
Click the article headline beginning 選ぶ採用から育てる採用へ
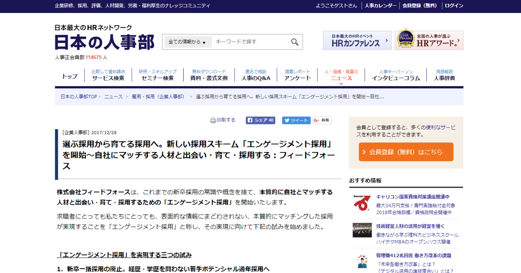coord(199,155)
